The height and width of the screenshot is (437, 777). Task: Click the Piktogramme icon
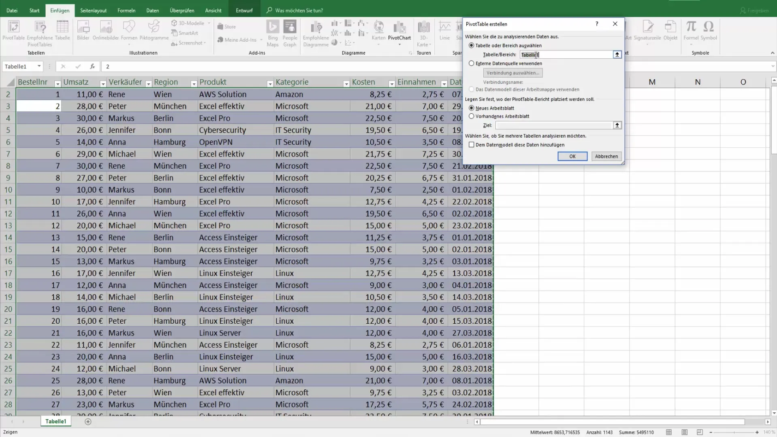point(154,31)
